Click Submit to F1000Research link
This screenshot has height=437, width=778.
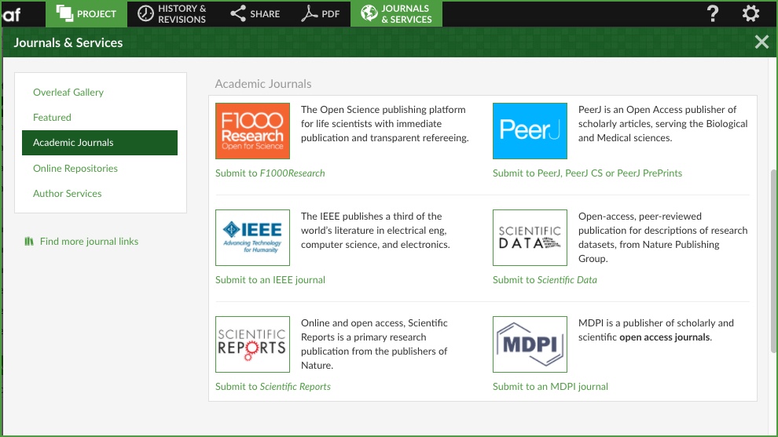pyautogui.click(x=270, y=173)
